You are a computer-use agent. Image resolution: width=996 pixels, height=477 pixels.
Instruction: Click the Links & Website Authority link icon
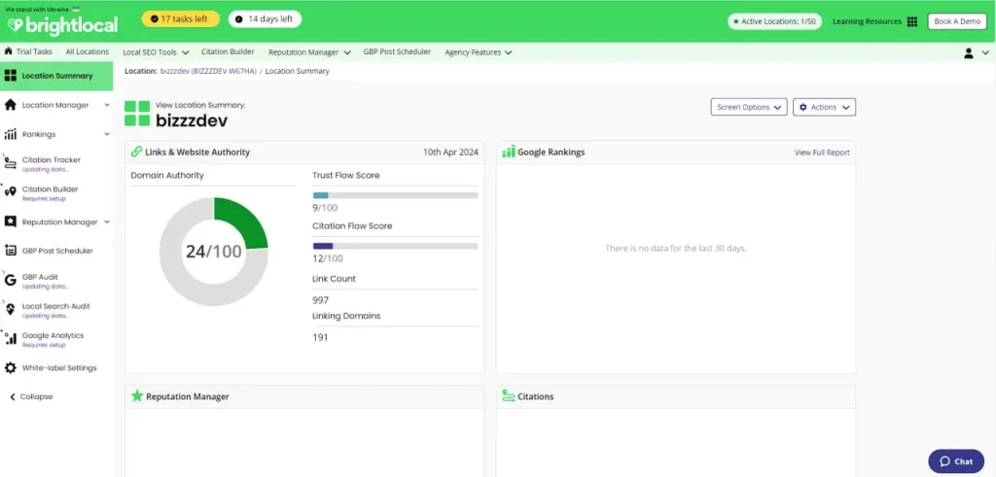[136, 153]
